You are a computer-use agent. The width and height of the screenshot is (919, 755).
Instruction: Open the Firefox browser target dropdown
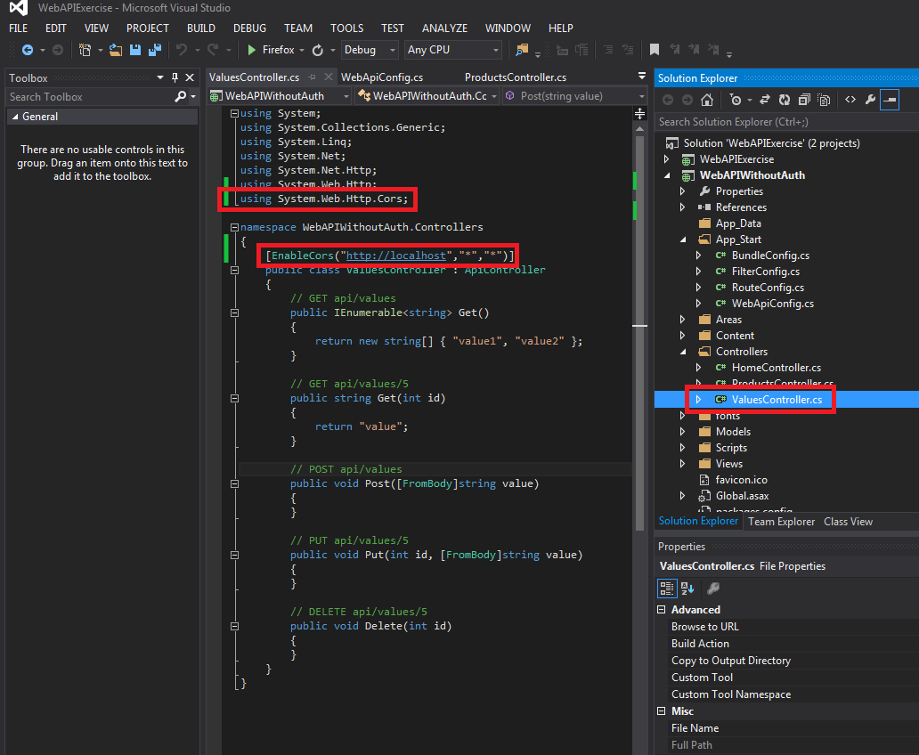[302, 51]
